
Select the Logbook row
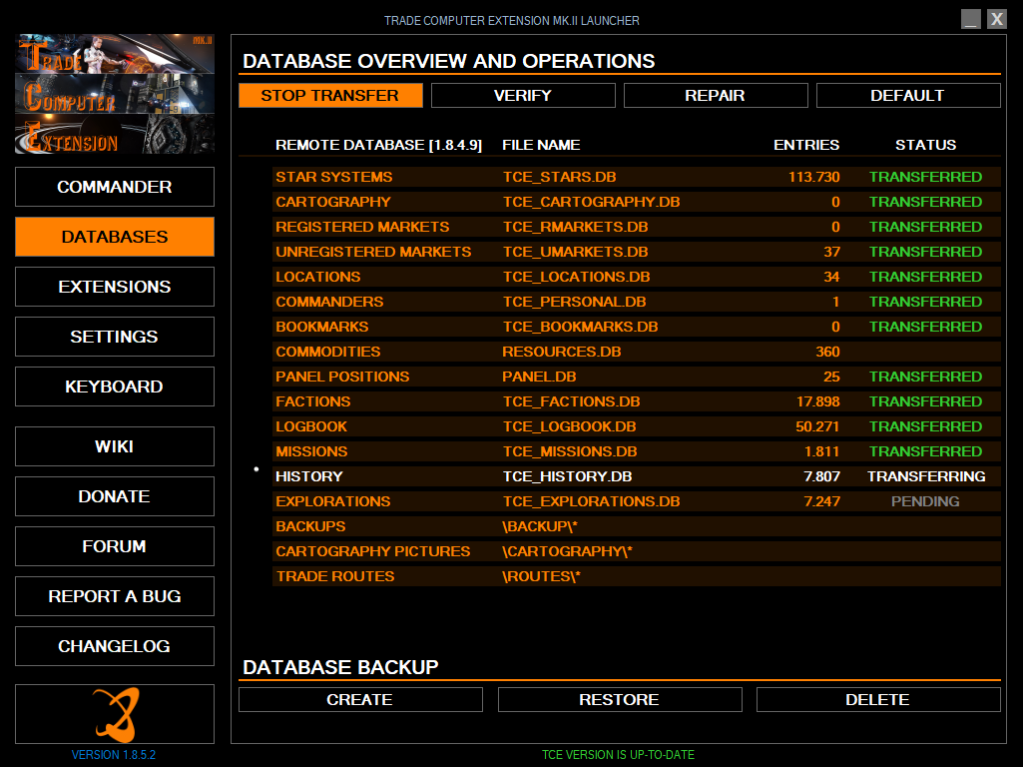pyautogui.click(x=636, y=426)
